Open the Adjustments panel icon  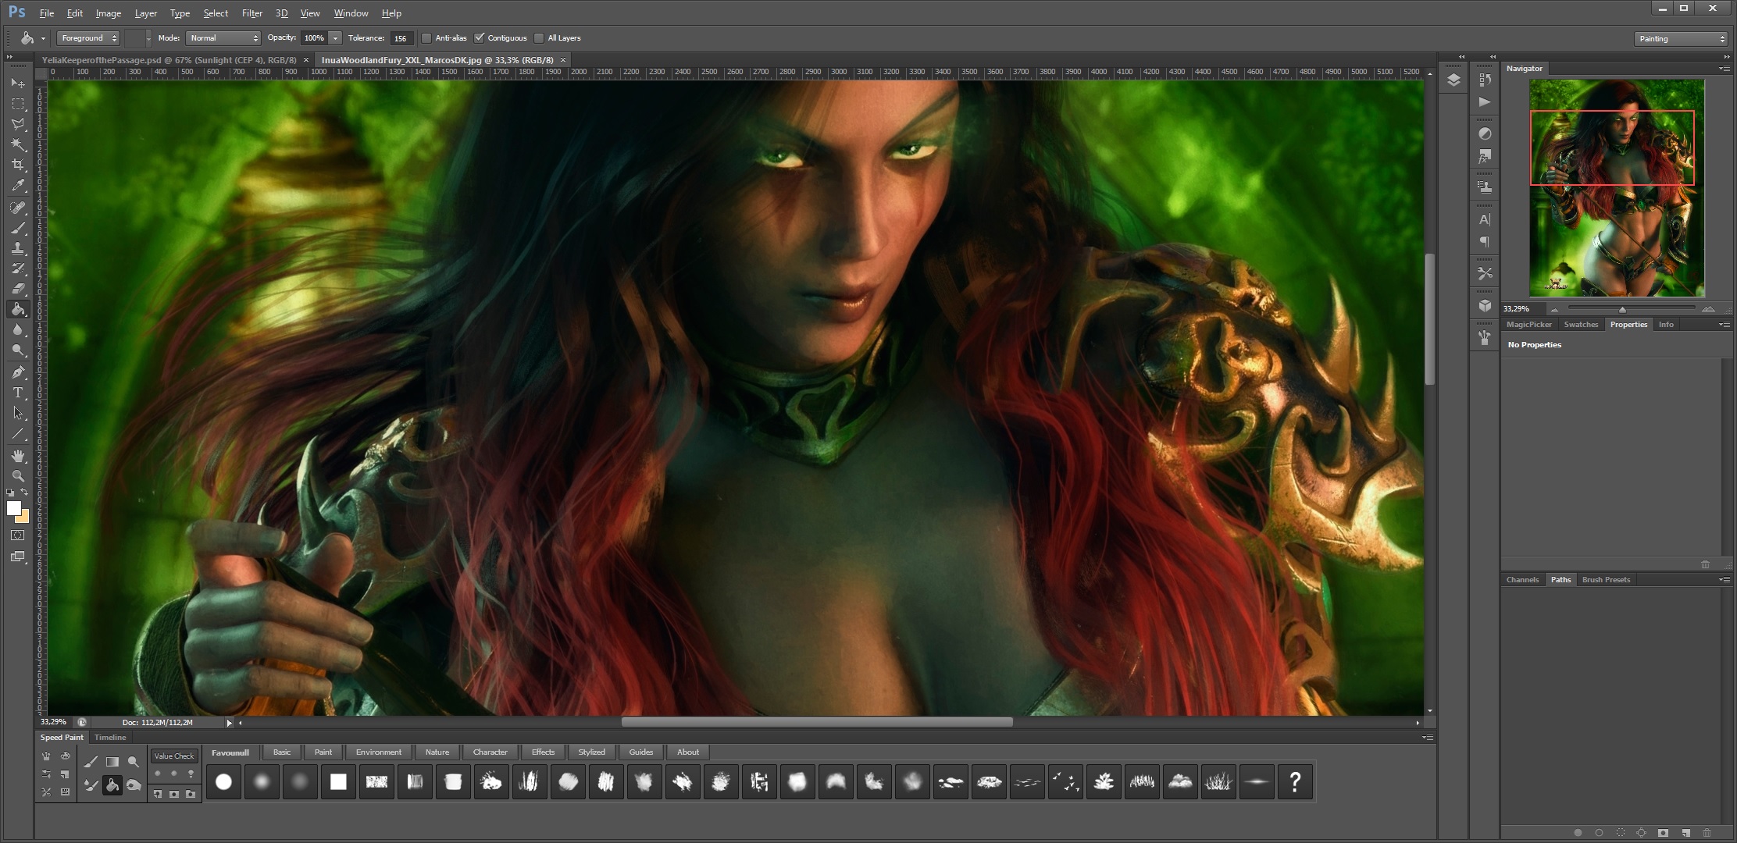coord(1485,134)
